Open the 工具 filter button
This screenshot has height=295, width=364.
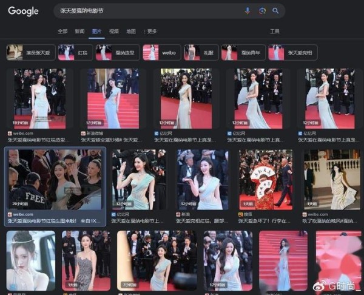pyautogui.click(x=275, y=32)
